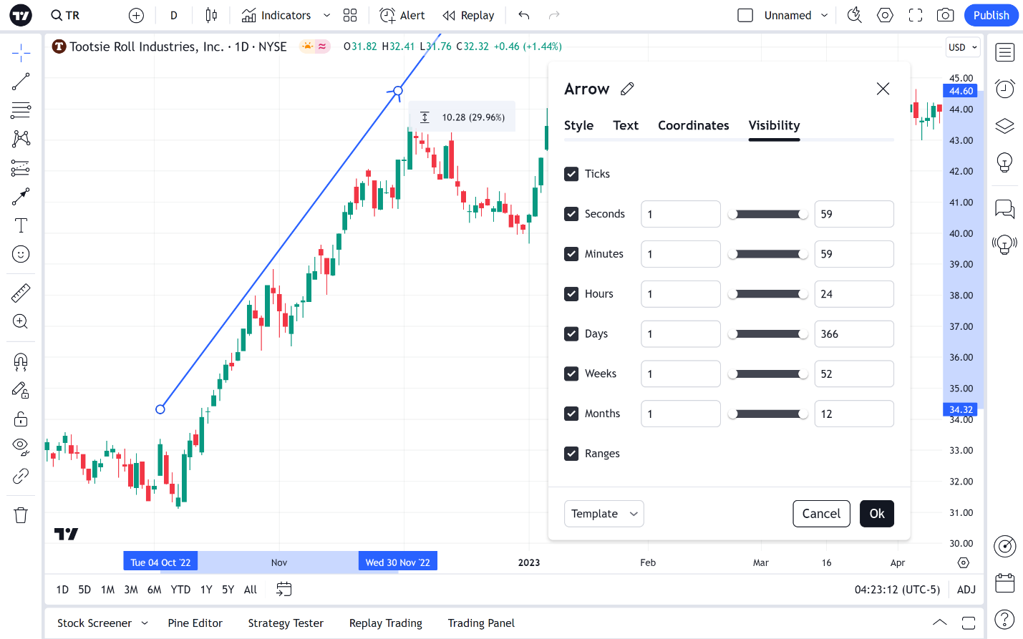Uncheck the Seconds checkbox
The height and width of the screenshot is (639, 1023).
point(571,214)
